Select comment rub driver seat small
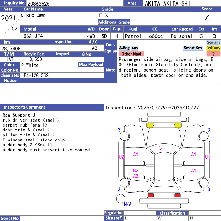Viewport: 221px width, 221px height. 31,120
